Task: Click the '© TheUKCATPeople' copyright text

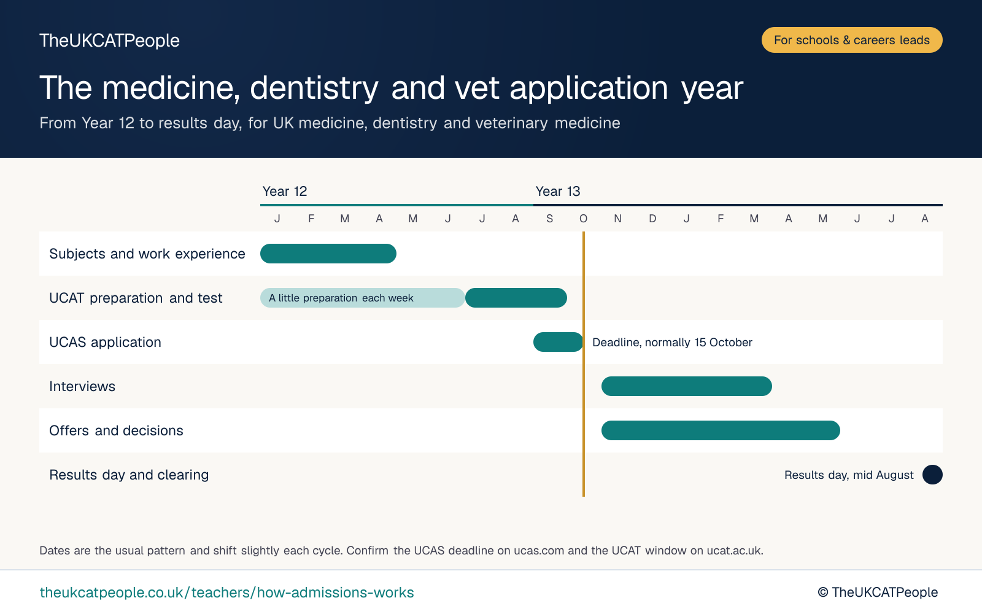Action: [878, 593]
